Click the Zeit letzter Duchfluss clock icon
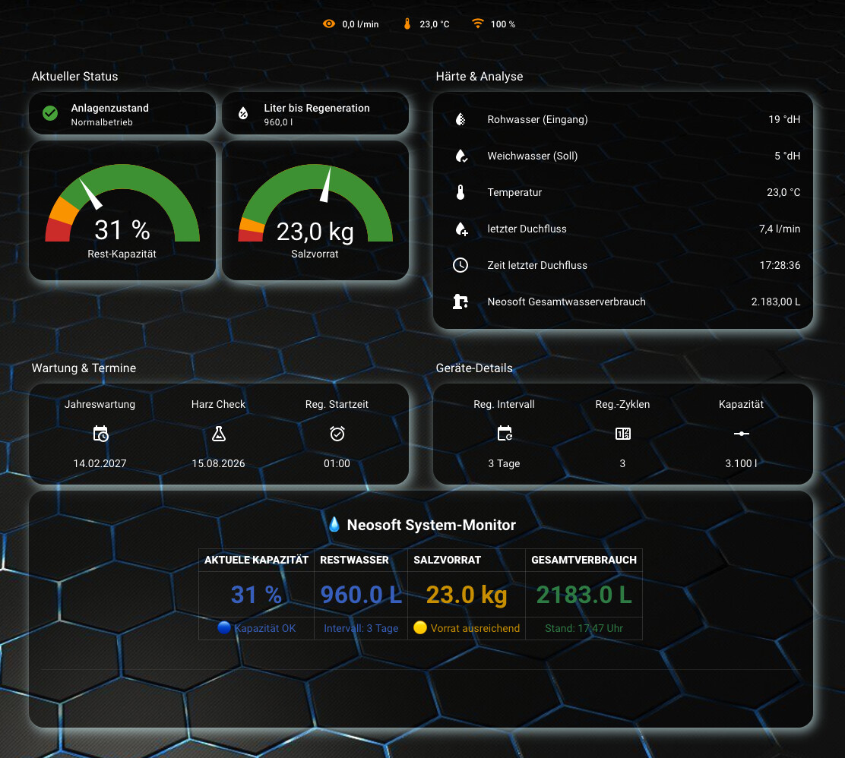The image size is (845, 758). tap(460, 265)
